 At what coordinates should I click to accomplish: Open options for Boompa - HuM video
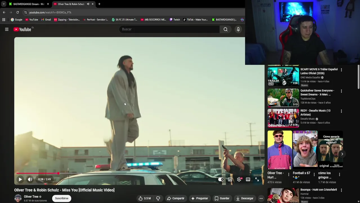coord(341,190)
